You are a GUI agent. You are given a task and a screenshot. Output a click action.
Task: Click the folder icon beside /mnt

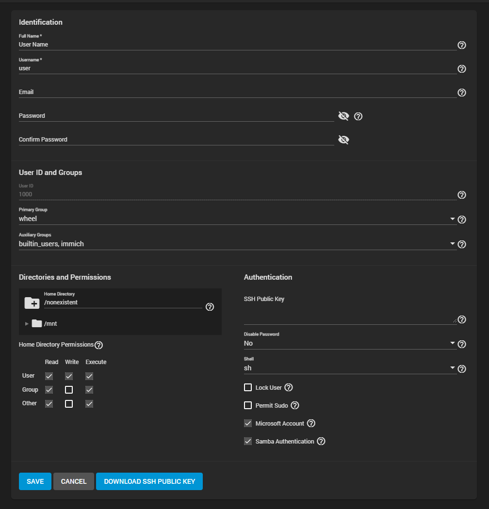[37, 323]
